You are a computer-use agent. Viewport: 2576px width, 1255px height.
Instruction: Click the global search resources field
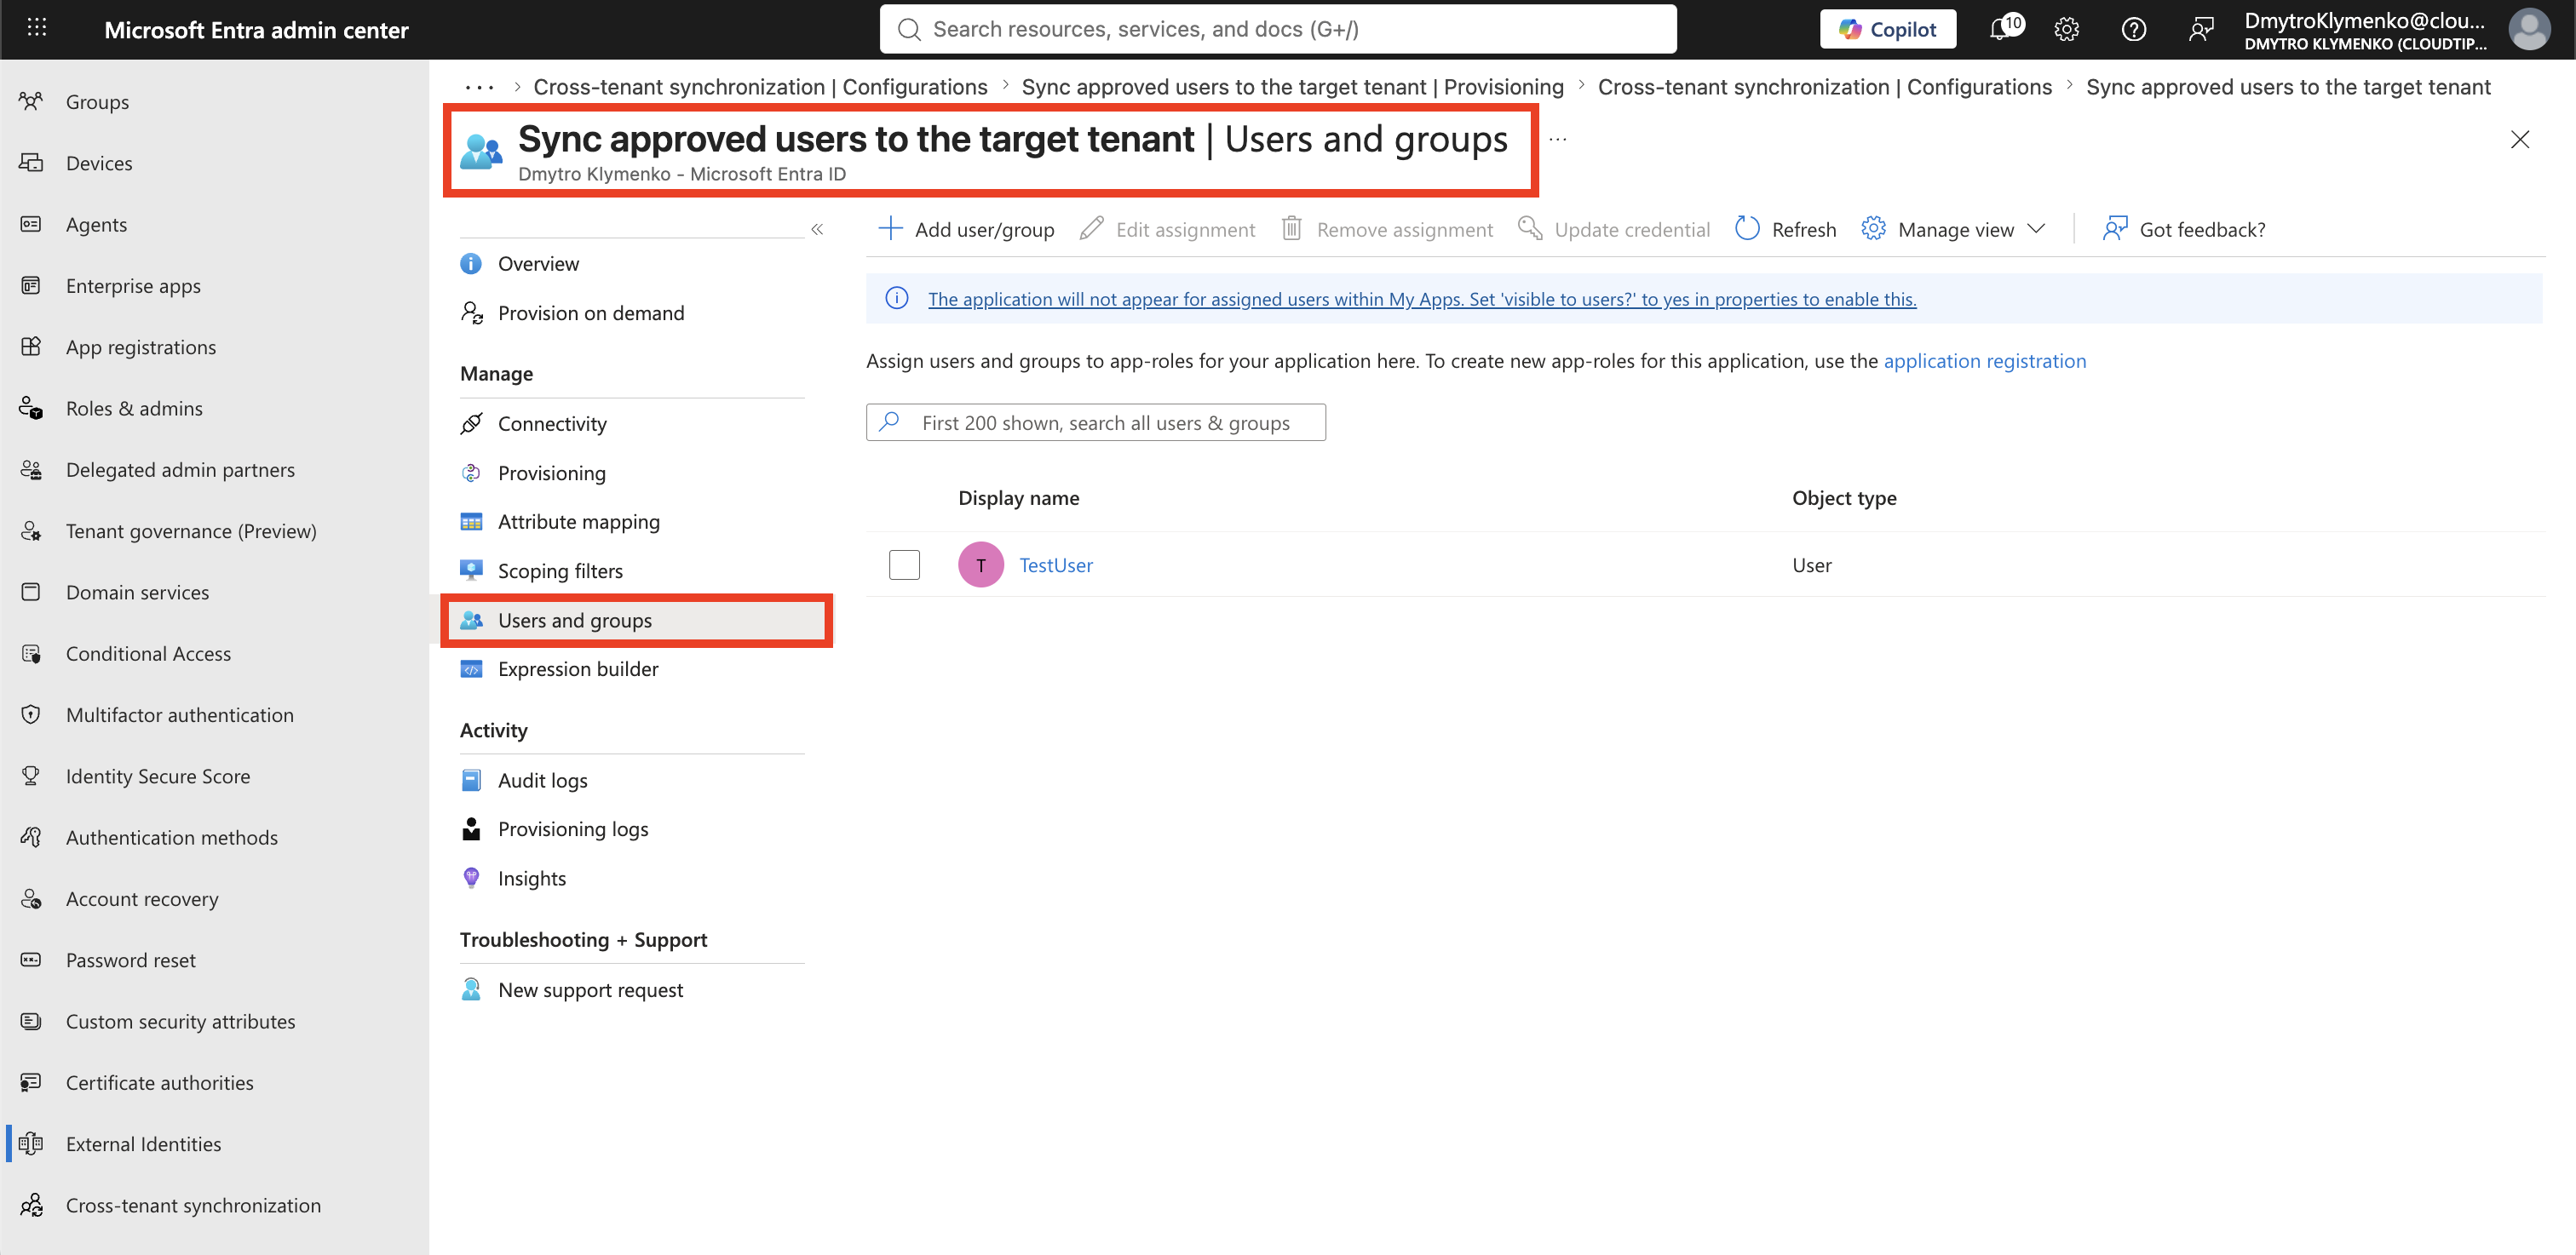[x=1277, y=29]
